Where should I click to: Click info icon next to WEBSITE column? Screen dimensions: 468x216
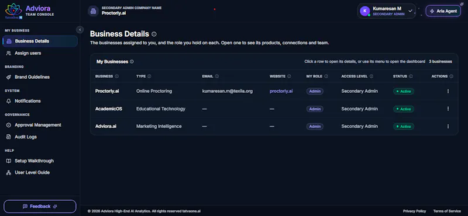pyautogui.click(x=289, y=76)
